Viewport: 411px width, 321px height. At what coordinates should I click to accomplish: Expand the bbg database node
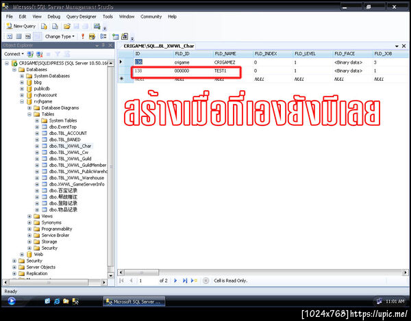[22, 82]
